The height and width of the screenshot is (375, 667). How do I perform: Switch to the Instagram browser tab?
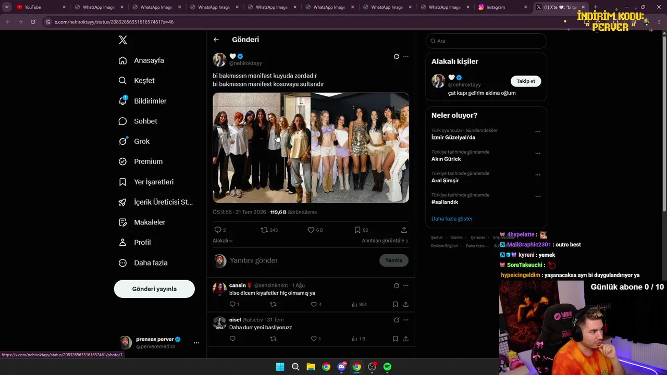pyautogui.click(x=502, y=7)
